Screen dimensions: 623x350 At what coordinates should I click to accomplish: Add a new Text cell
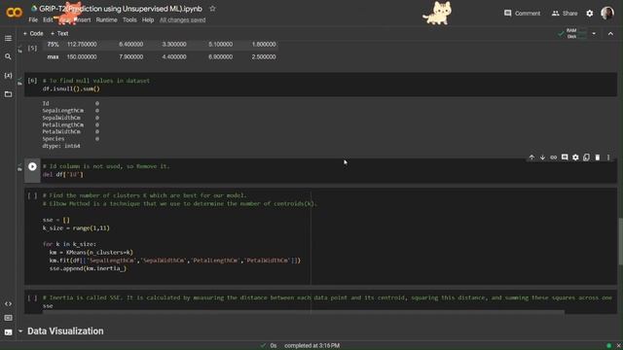59,34
